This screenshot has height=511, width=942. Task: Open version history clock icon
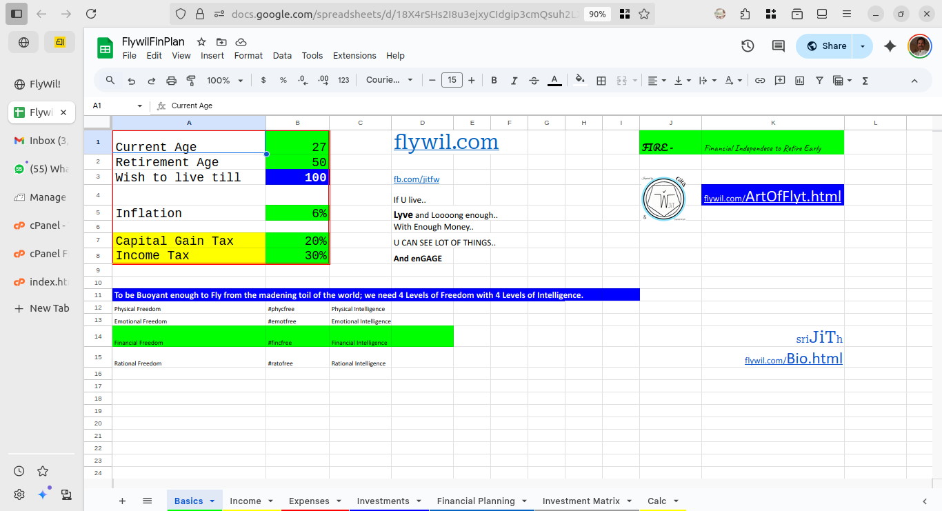(748, 46)
